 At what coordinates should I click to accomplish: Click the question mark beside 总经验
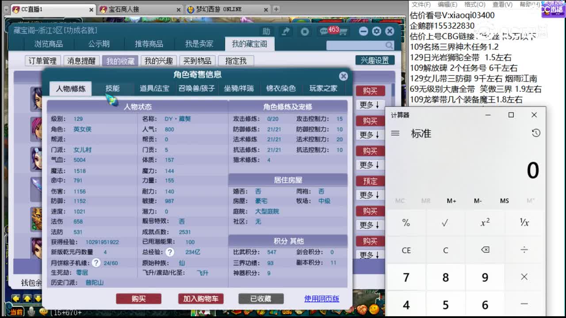(170, 252)
